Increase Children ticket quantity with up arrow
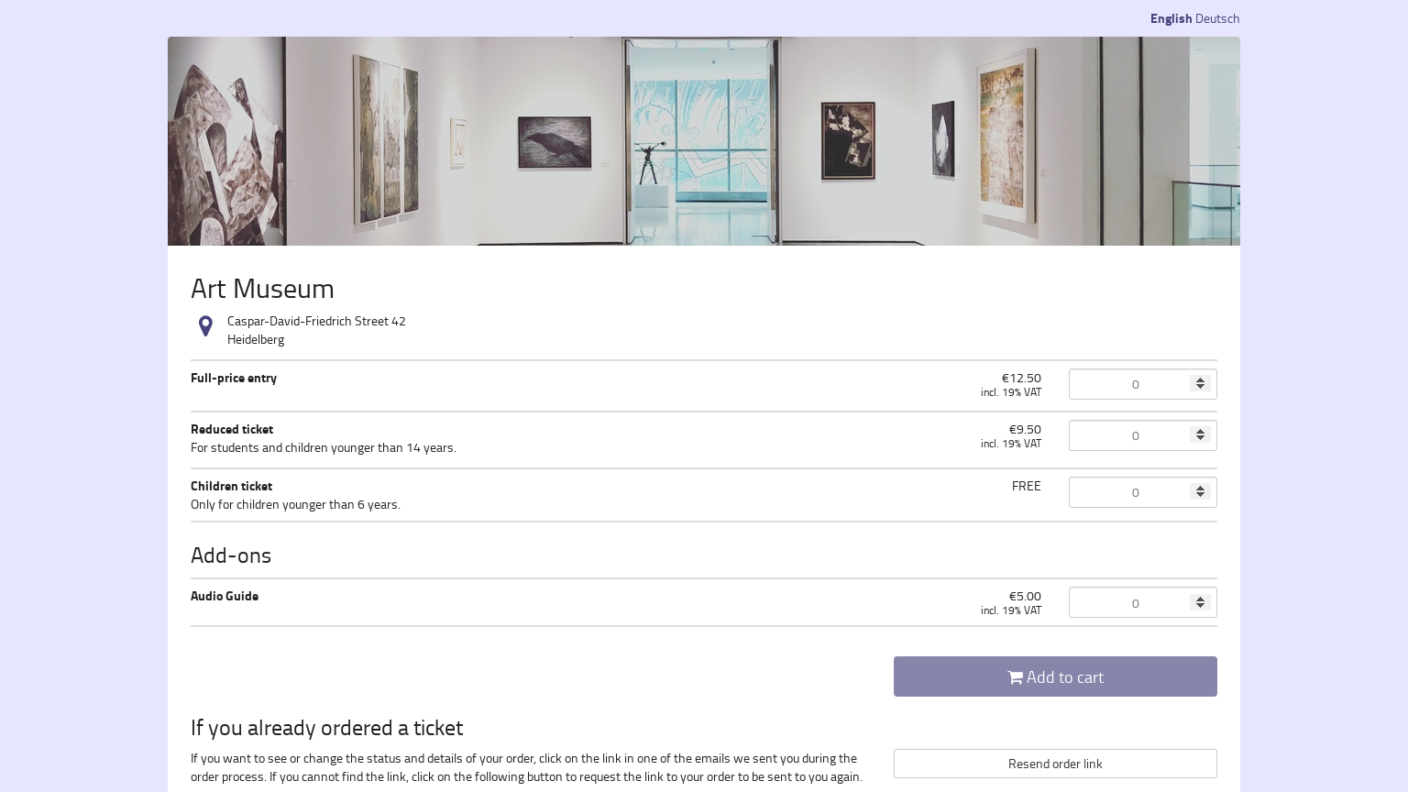Screen dimensions: 1408x792 click(1200, 488)
